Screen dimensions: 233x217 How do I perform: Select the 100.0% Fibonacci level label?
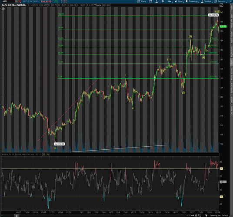point(61,14)
